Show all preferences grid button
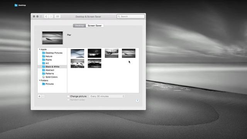The image size is (247, 139). [x=58, y=16]
